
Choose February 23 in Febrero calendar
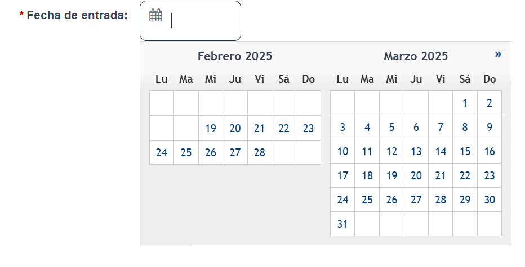click(x=308, y=128)
